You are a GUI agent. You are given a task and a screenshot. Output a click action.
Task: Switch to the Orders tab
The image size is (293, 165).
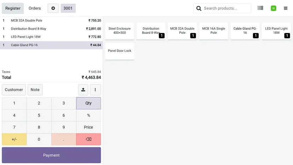pos(35,8)
